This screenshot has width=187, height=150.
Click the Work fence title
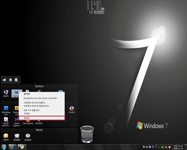pos(39,130)
